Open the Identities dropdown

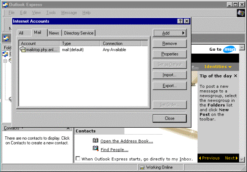(218, 67)
